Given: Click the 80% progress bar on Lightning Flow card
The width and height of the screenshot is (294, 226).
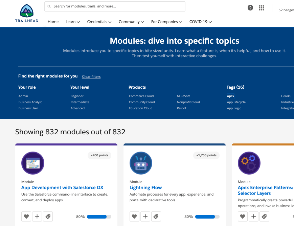Looking at the screenshot, I should pyautogui.click(x=207, y=217).
